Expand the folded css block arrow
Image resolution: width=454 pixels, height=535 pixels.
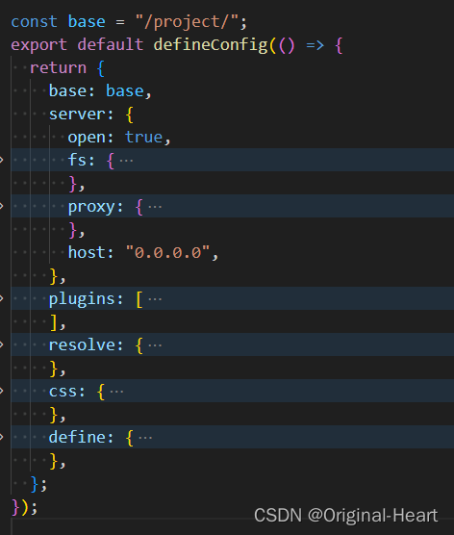1,391
